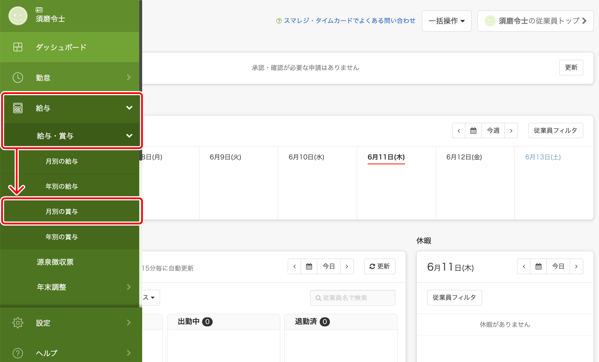Select 年別の賞与 menu item
Image resolution: width=599 pixels, height=362 pixels.
tap(70, 237)
